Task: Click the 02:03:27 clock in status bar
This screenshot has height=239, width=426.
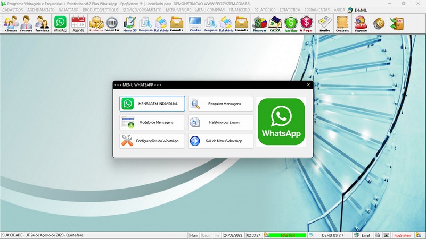Action: click(x=253, y=235)
